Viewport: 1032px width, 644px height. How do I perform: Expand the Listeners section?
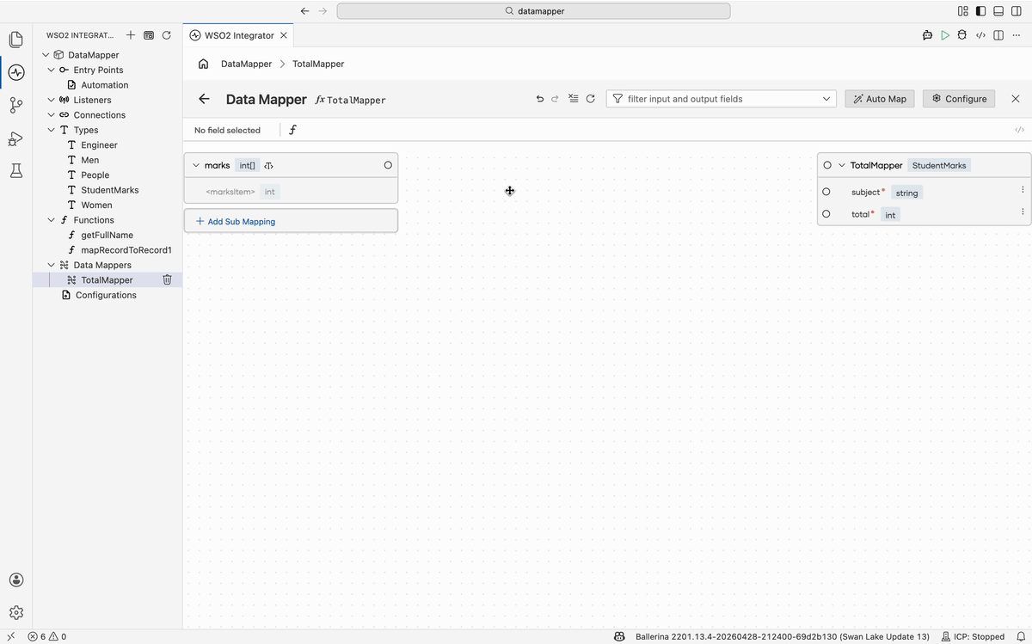51,100
